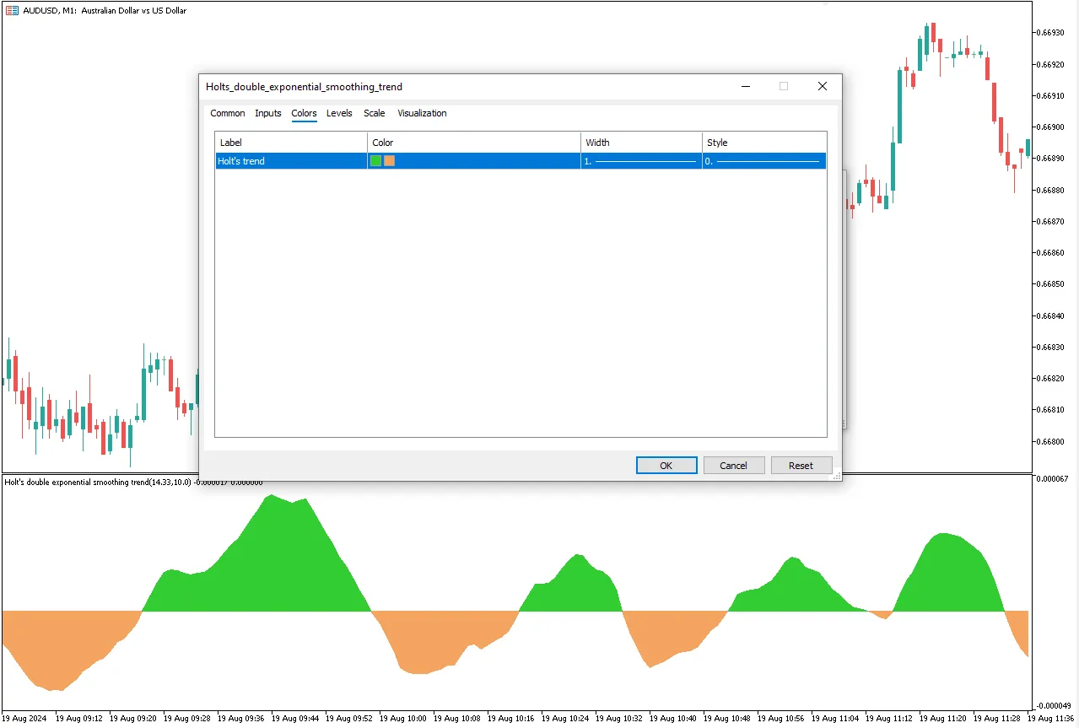Cancel the indicator properties dialog
The height and width of the screenshot is (728, 1079).
[x=733, y=466]
